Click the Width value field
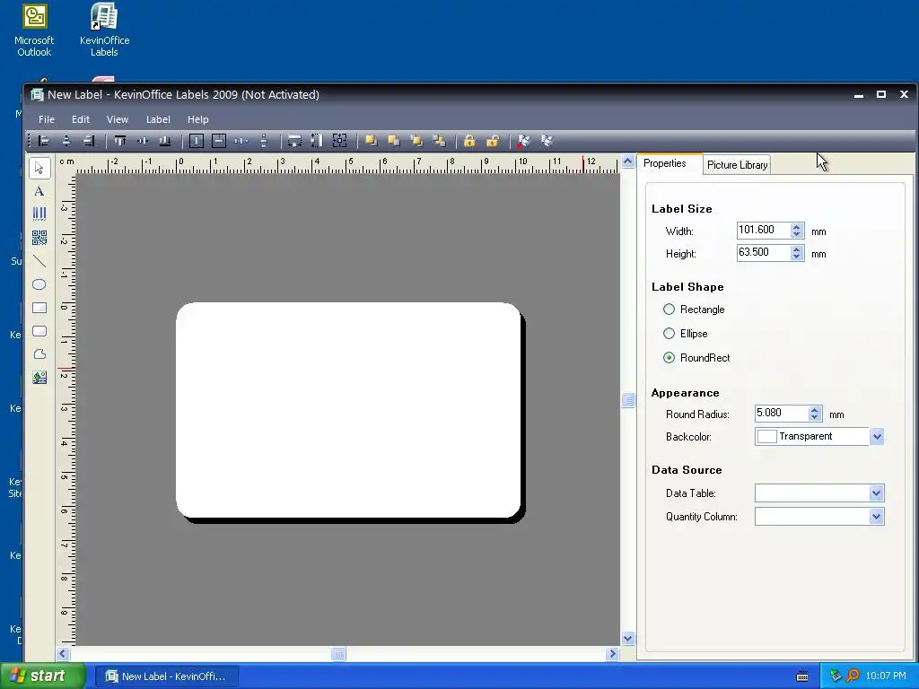This screenshot has height=689, width=919. [763, 231]
